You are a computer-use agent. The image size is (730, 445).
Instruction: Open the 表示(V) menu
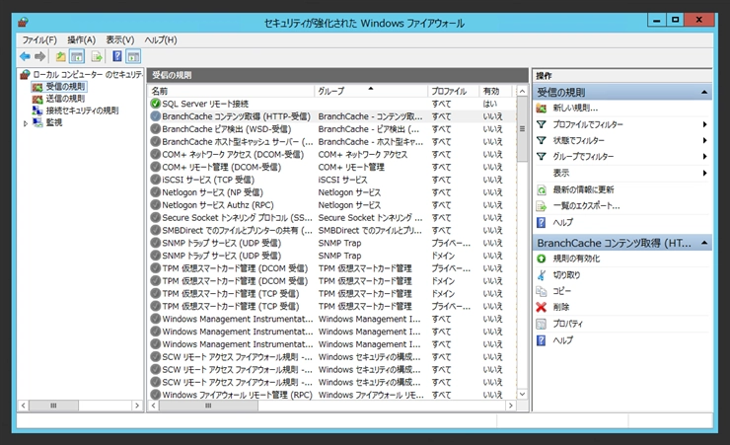[x=120, y=40]
